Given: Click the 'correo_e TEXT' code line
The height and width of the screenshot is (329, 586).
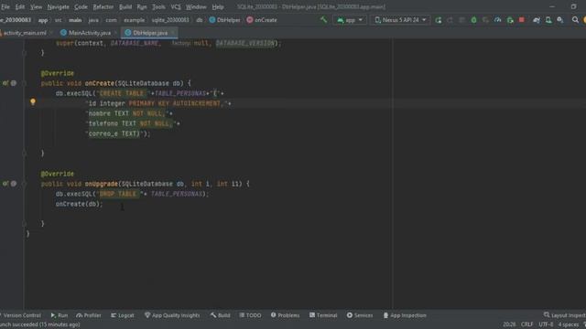Looking at the screenshot, I should click(118, 133).
